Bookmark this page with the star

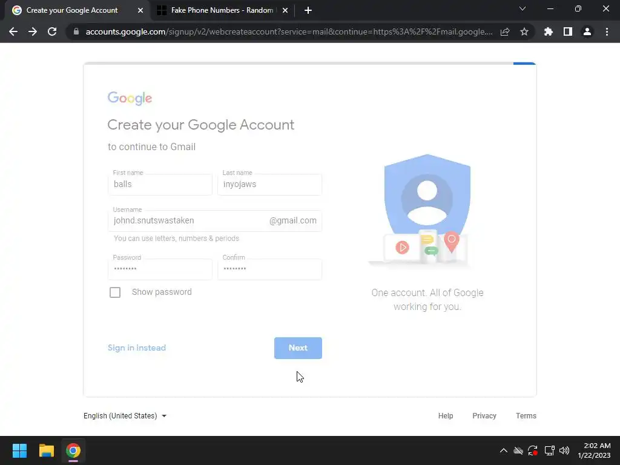(x=524, y=31)
